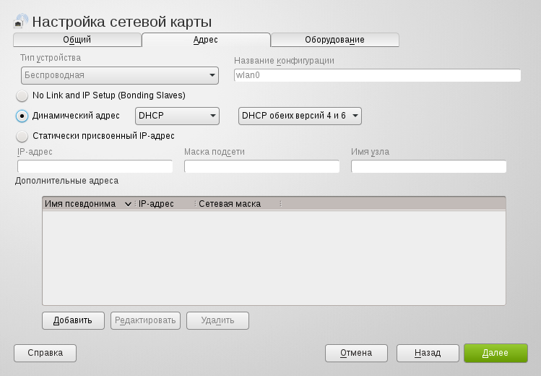The height and width of the screenshot is (376, 541).
Task: Click the Имя узла input field
Action: click(428, 167)
